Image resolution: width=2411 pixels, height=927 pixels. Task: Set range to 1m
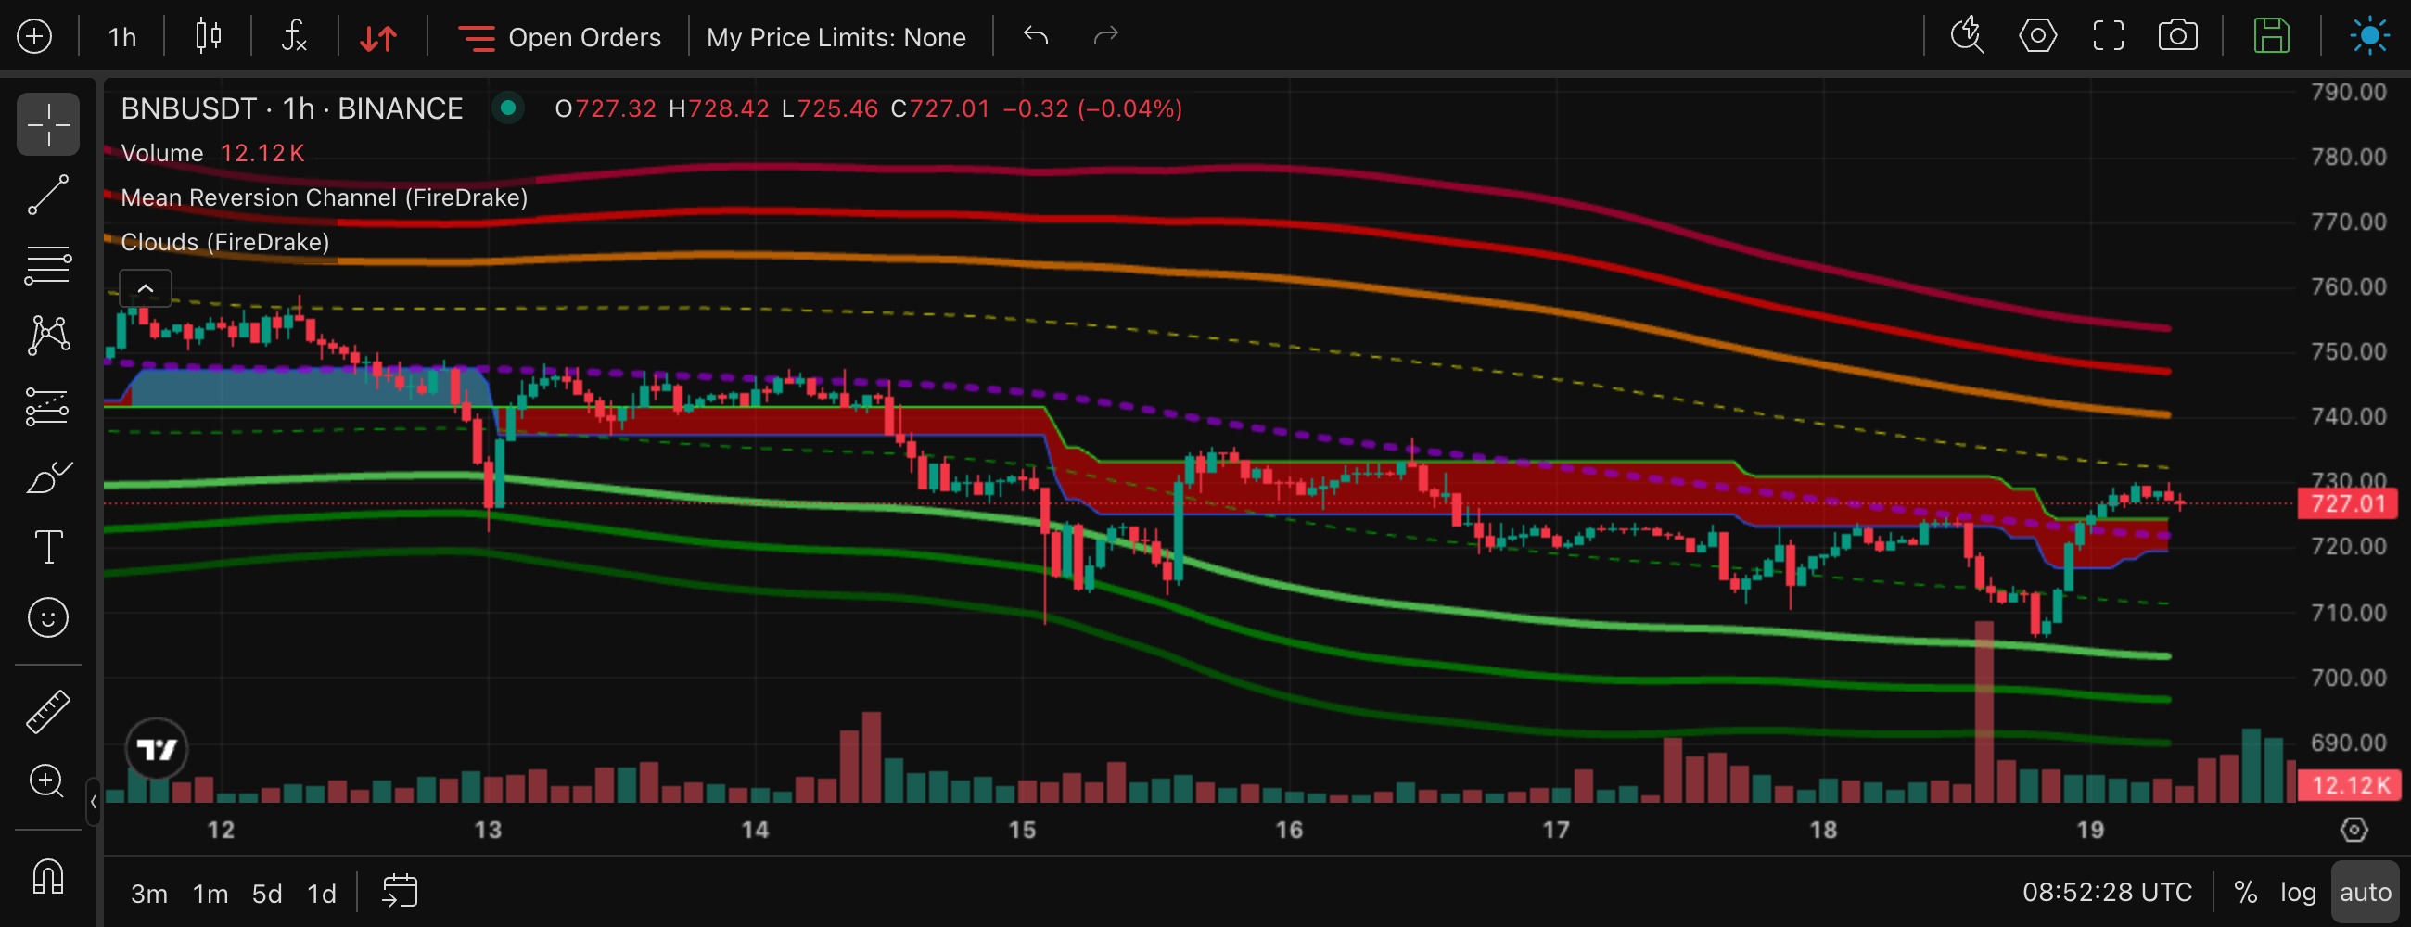click(210, 895)
